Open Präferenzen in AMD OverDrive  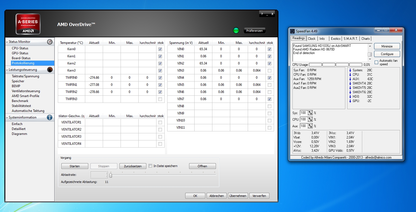point(255,31)
